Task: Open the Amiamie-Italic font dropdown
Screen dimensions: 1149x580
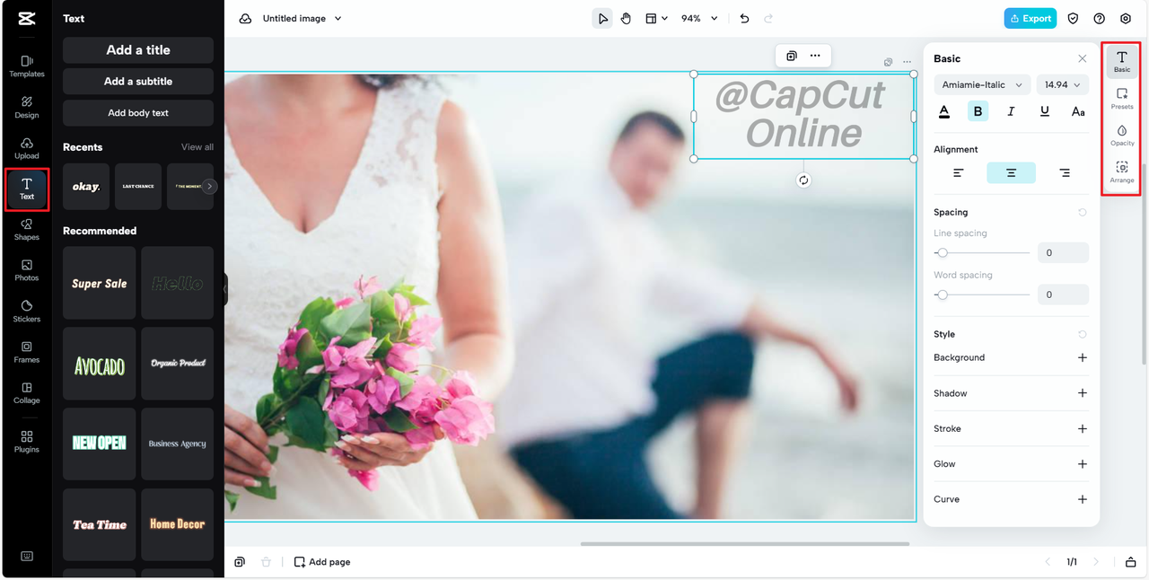Action: tap(982, 84)
